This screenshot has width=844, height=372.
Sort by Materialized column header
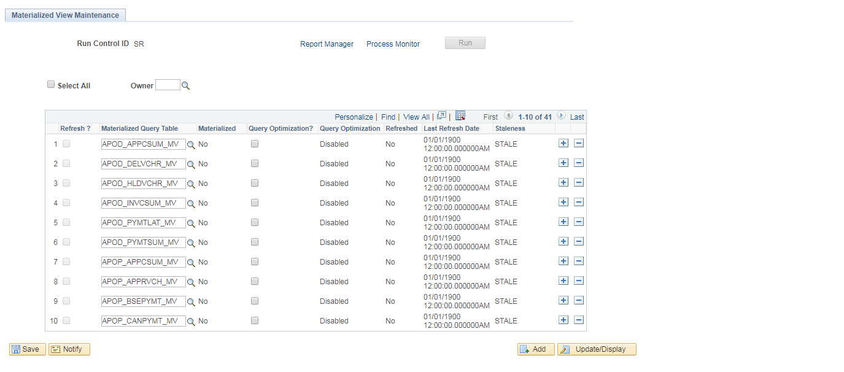(217, 129)
